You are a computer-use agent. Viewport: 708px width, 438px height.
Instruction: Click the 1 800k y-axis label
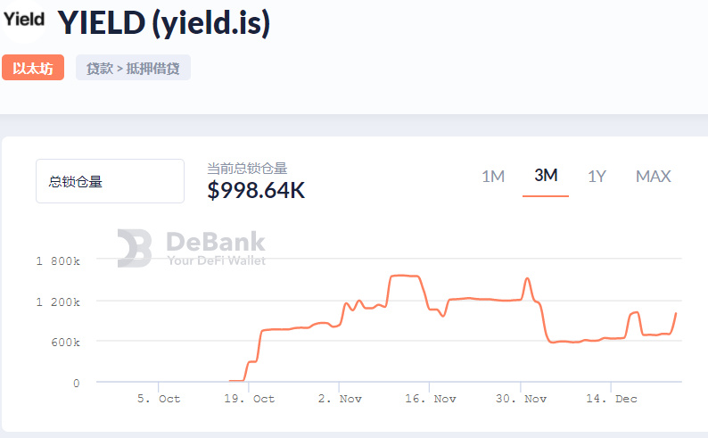58,261
